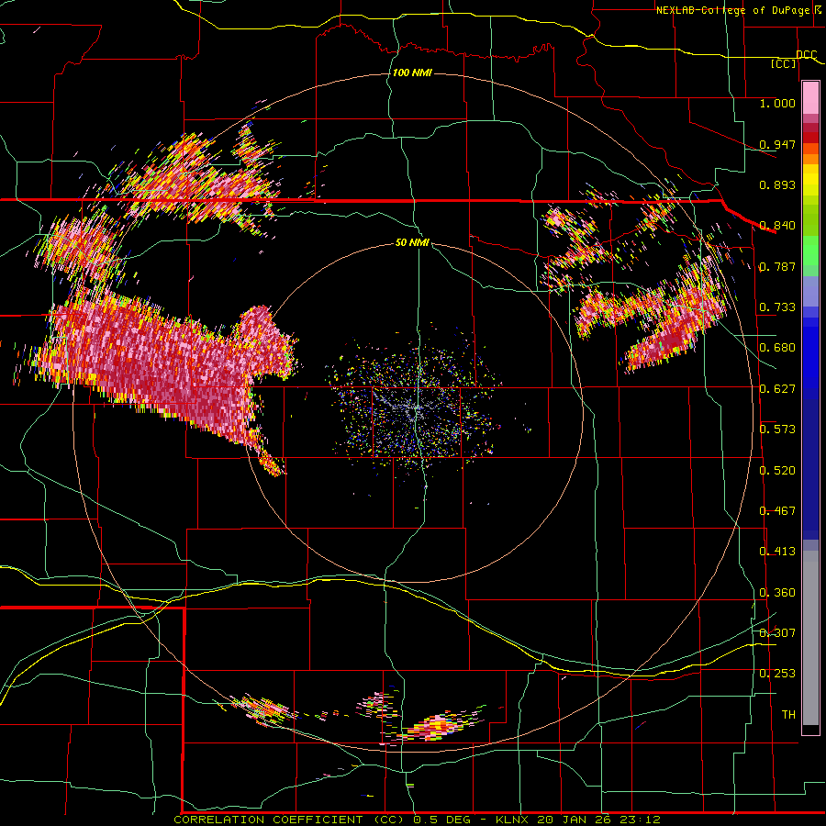Viewport: 826px width, 826px height.
Task: Pick the bright green segment of the color bar
Action: (810, 251)
